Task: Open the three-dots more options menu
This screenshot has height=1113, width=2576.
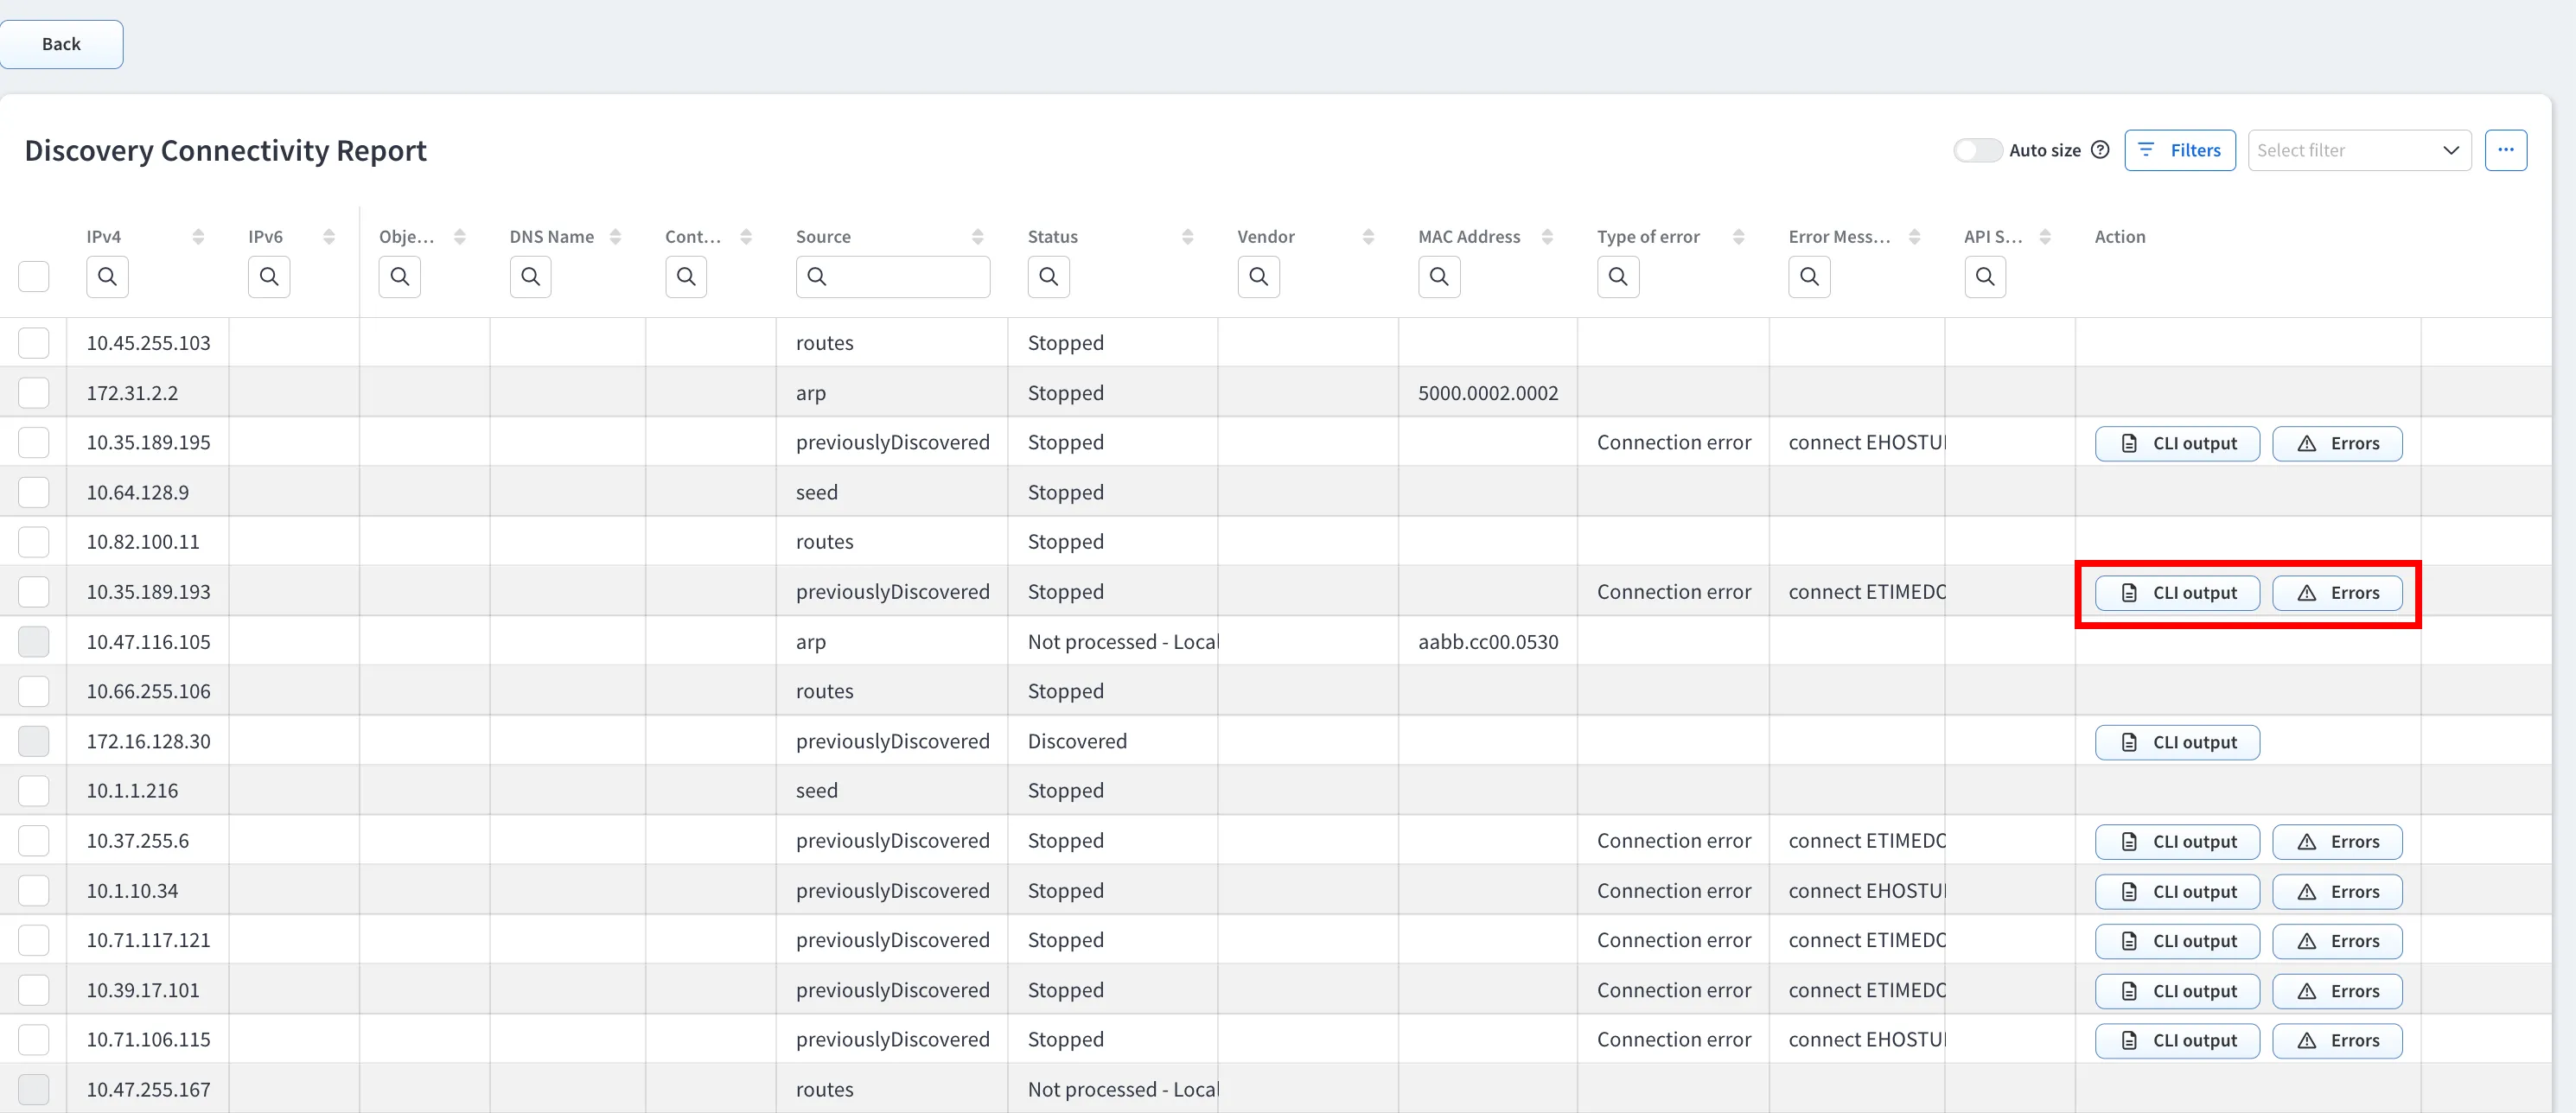Action: click(2505, 150)
